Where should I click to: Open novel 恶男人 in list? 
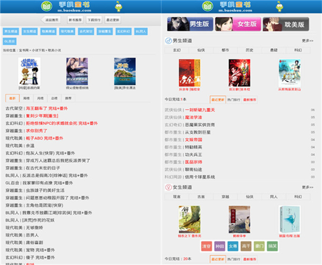click(x=32, y=235)
